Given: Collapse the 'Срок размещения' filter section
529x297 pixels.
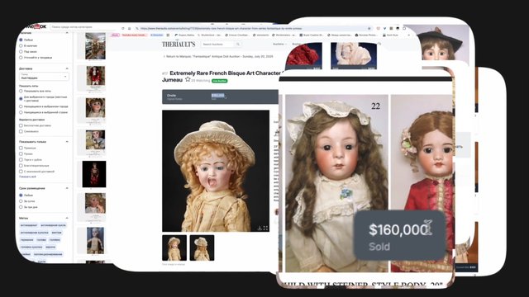Looking at the screenshot, I should (67, 188).
